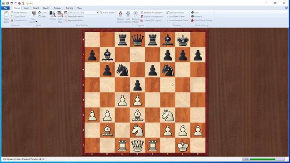Click the E14 Queen's Indian opening status text
The height and width of the screenshot is (163, 290).
24,159
